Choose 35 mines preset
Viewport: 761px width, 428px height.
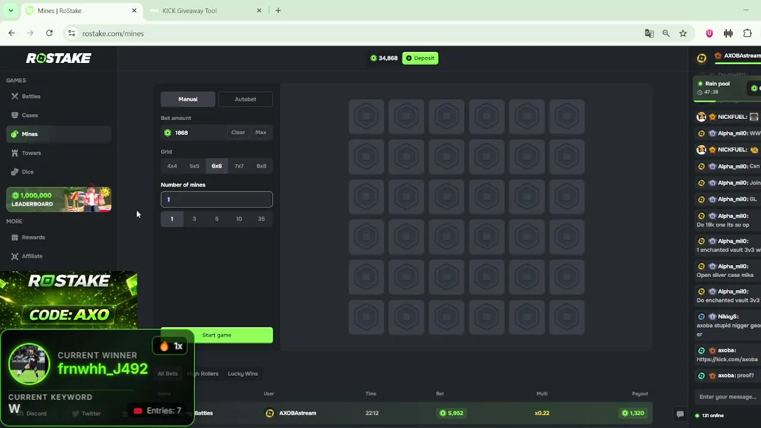point(261,219)
